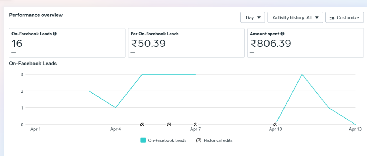Click the chart peak above Apr 11
Screen dimensions: 367x156
click(302, 74)
